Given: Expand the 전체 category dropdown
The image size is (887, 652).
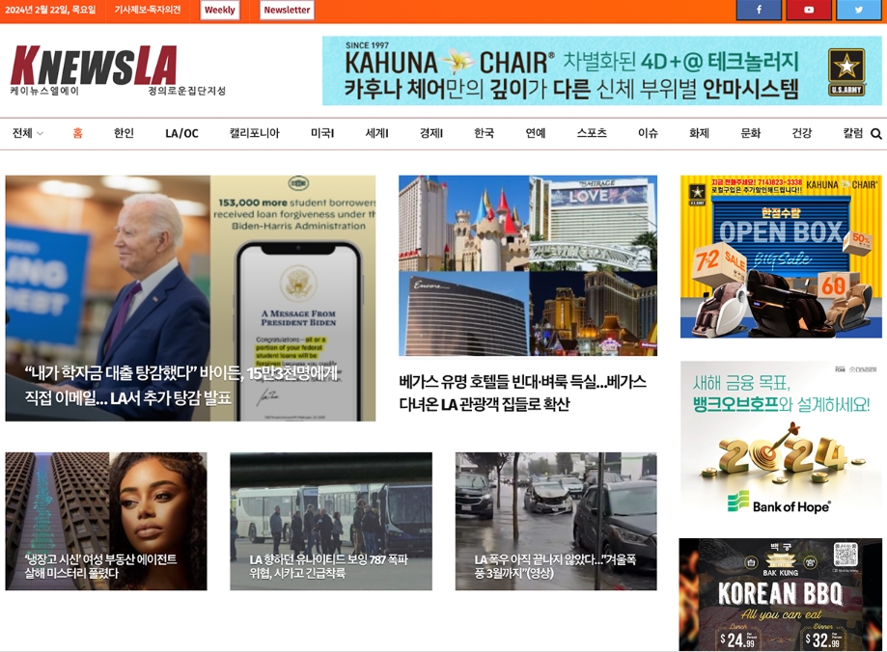Looking at the screenshot, I should (x=27, y=134).
